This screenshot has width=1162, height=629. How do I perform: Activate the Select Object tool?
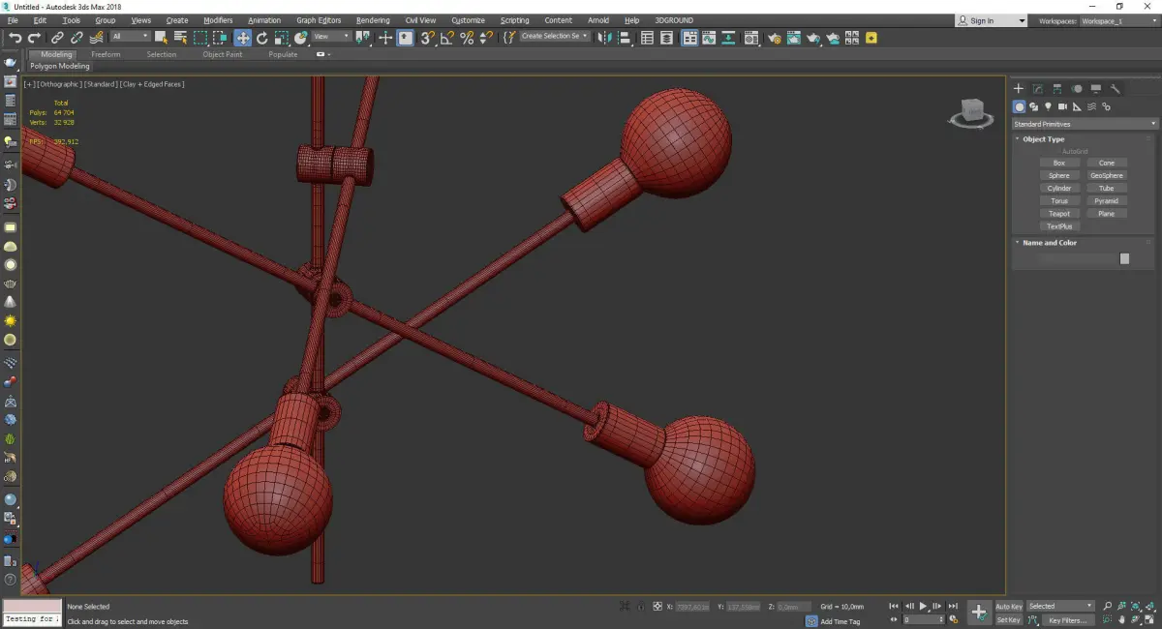tap(161, 37)
